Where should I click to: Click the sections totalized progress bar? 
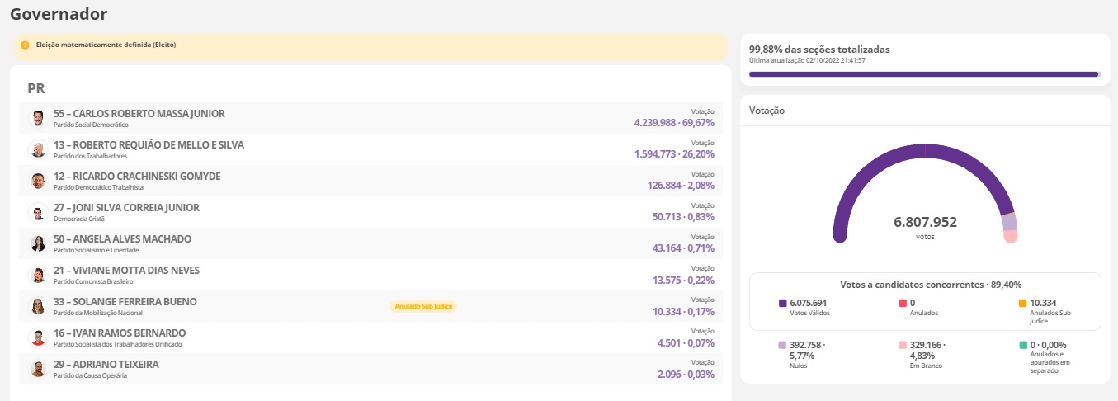click(x=924, y=74)
